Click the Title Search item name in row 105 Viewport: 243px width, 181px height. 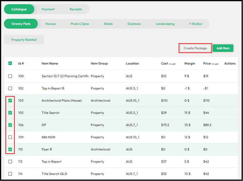coord(51,113)
